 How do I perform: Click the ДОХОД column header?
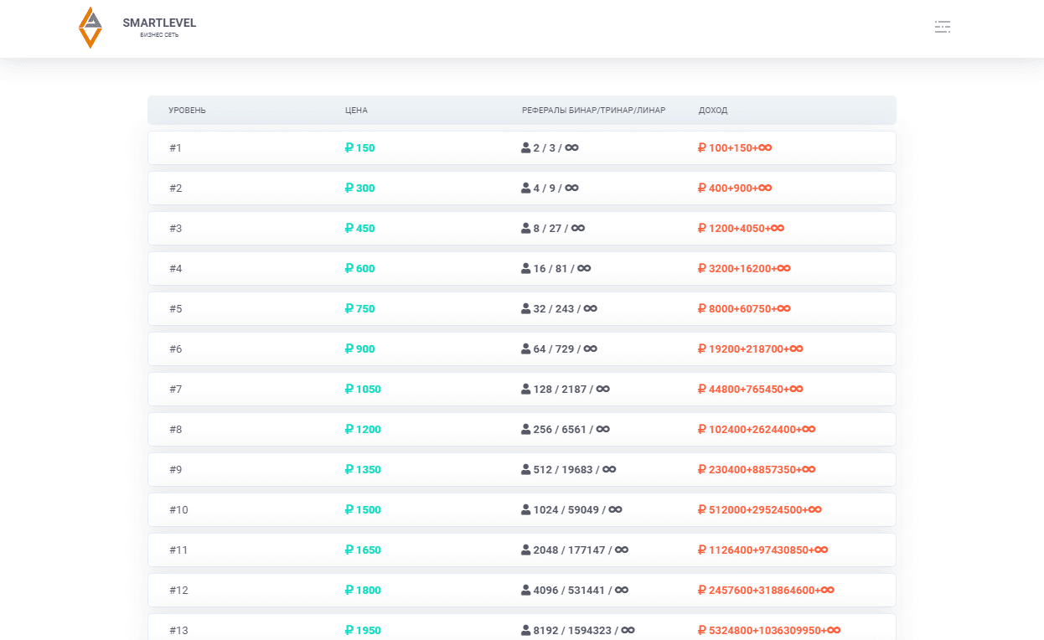click(713, 111)
